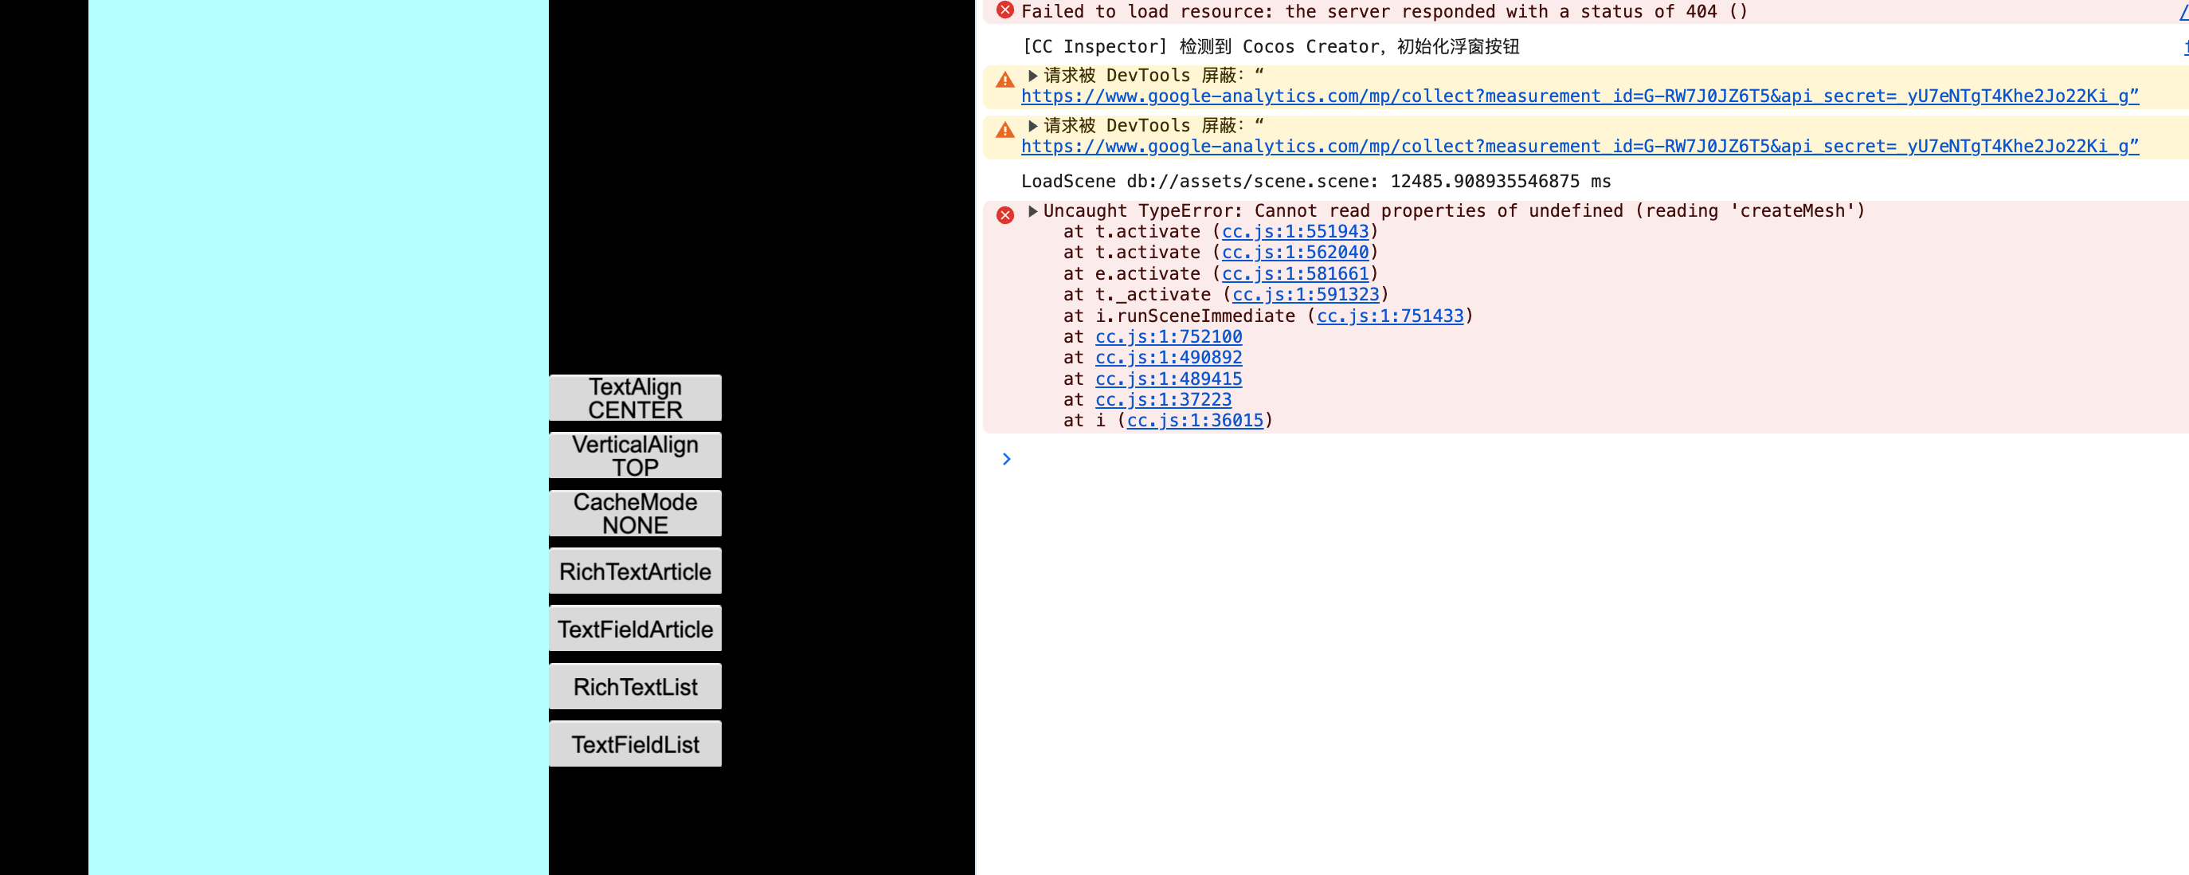Click the VerticalAlign TOP button
2189x875 pixels.
coord(635,456)
